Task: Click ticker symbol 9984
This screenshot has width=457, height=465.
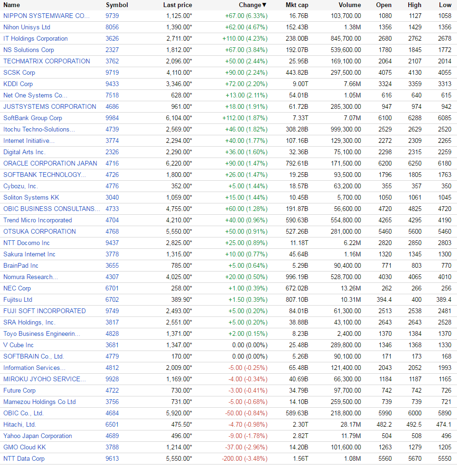Action: (112, 118)
